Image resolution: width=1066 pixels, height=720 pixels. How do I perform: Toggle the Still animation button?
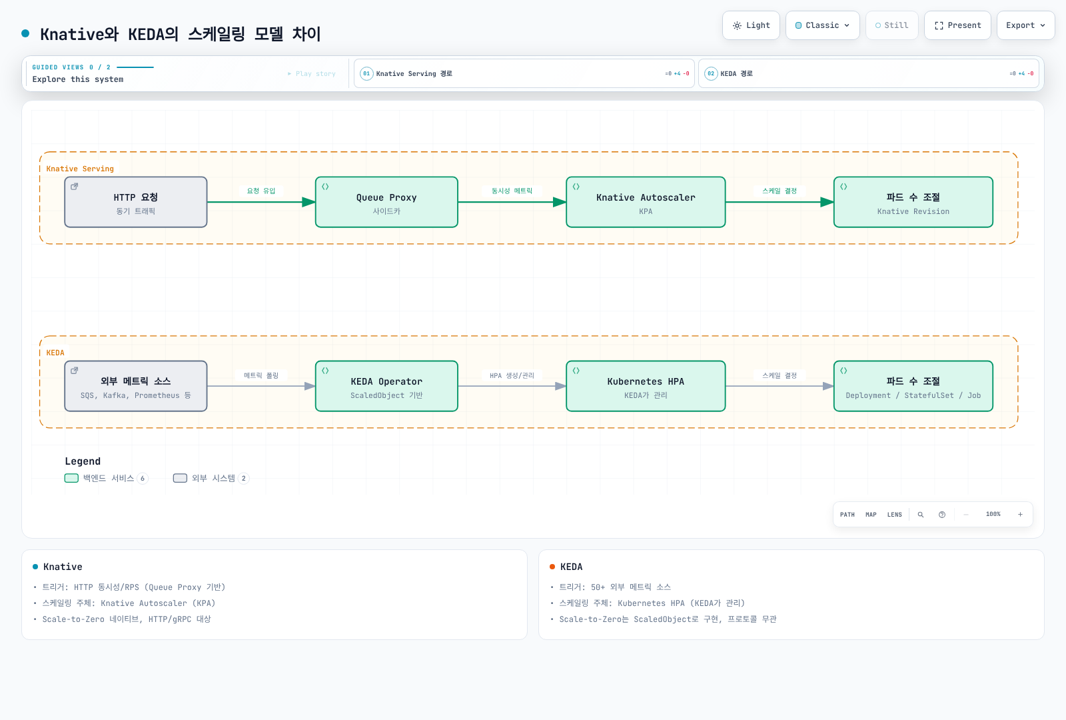(891, 25)
